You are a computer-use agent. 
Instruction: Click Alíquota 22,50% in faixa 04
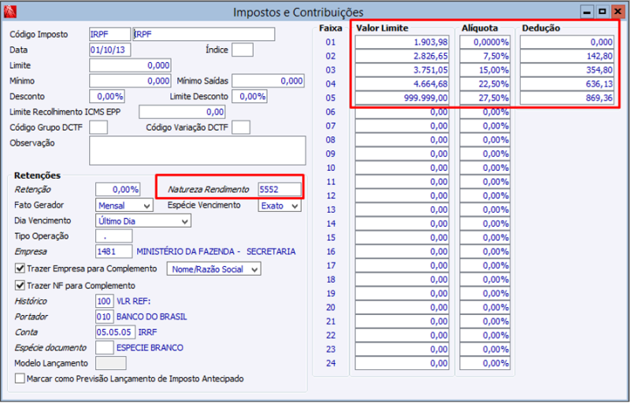[485, 84]
